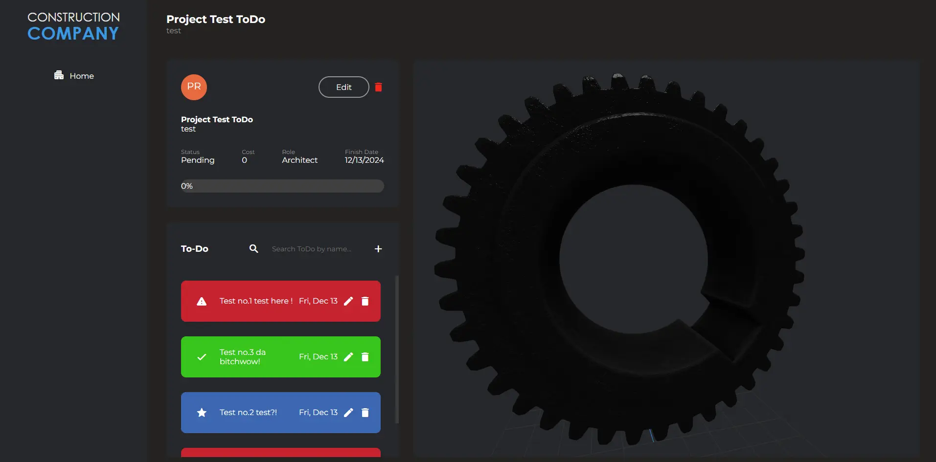Click the ToDo search magnifier icon
The image size is (936, 462).
[x=253, y=249]
